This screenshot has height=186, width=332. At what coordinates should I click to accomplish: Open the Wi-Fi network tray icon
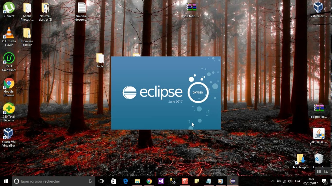pyautogui.click(x=285, y=181)
